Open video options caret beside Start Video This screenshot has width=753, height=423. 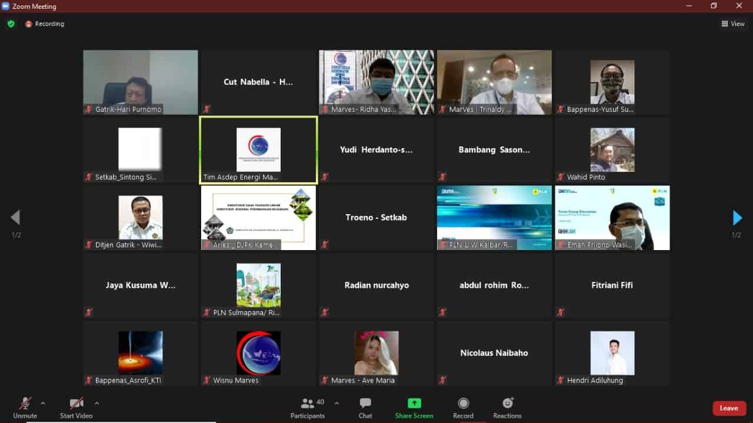pos(96,403)
